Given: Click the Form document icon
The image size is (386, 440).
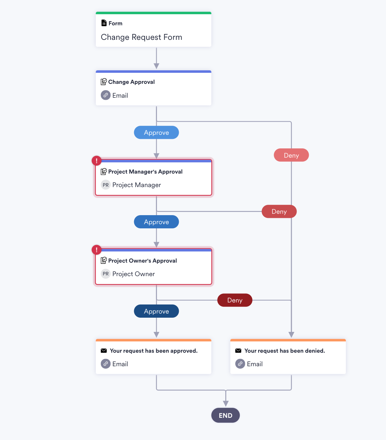Looking at the screenshot, I should pyautogui.click(x=104, y=23).
